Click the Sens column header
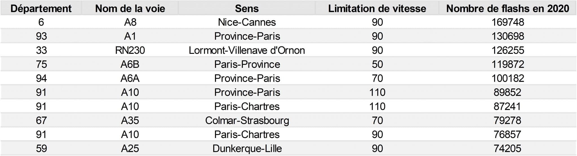Image resolution: width=577 pixels, height=156 pixels. pos(247,8)
